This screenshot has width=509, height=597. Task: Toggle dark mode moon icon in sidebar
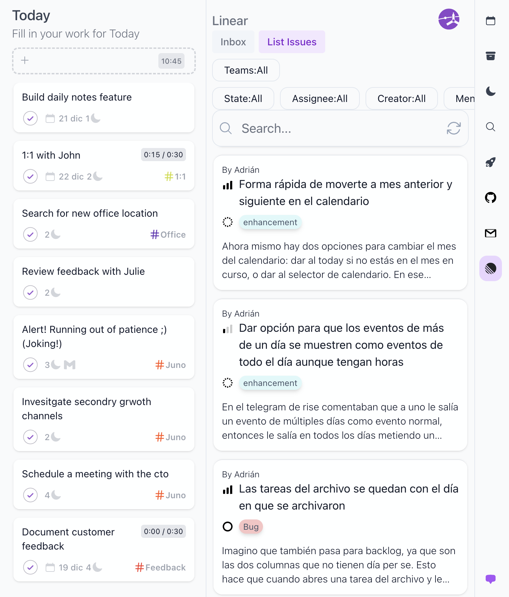(x=490, y=91)
